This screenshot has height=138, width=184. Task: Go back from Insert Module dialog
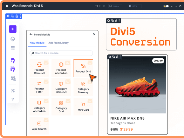click(x=31, y=35)
